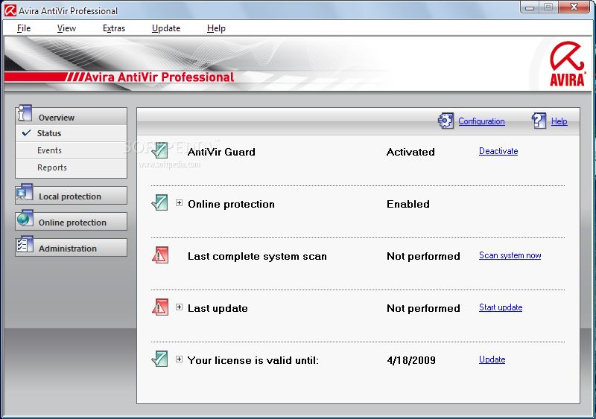Click the Last update label
This screenshot has width=596, height=419.
[218, 308]
